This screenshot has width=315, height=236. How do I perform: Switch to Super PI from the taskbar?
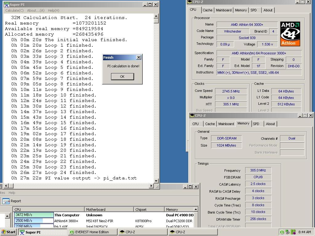pyautogui.click(x=42, y=232)
